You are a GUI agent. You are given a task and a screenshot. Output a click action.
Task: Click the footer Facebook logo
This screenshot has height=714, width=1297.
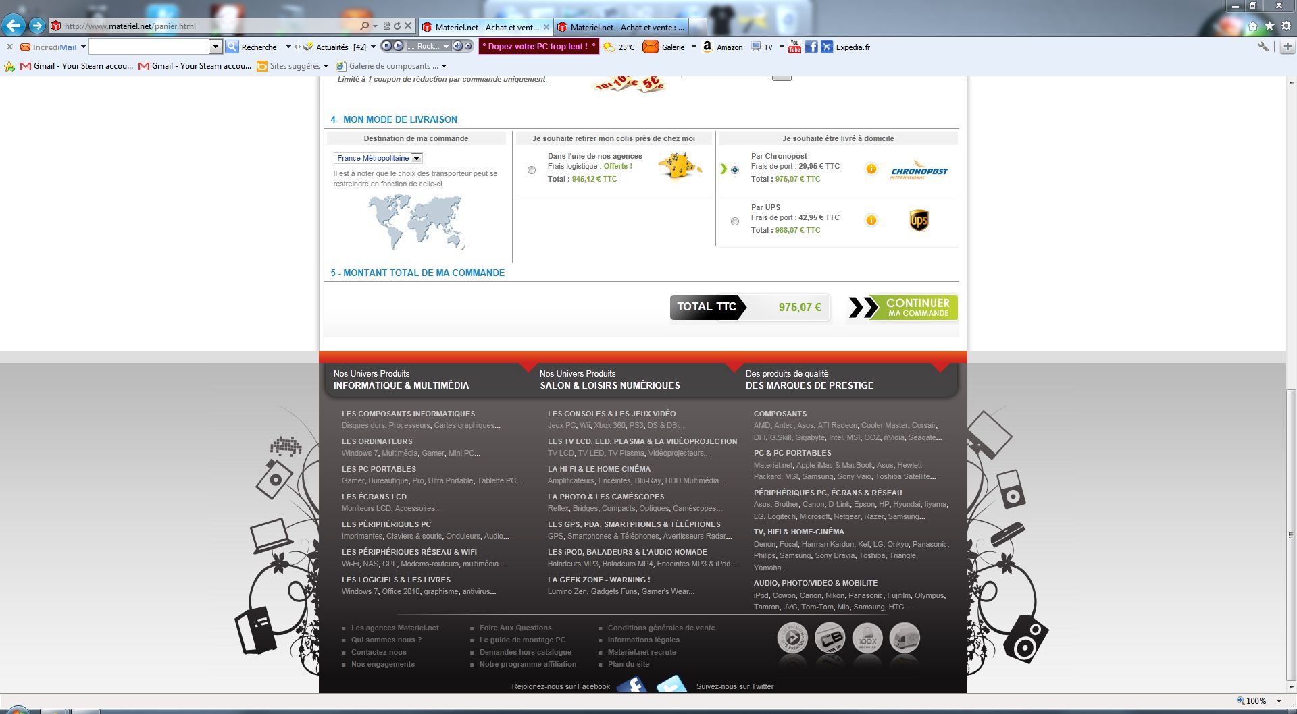[x=632, y=684]
